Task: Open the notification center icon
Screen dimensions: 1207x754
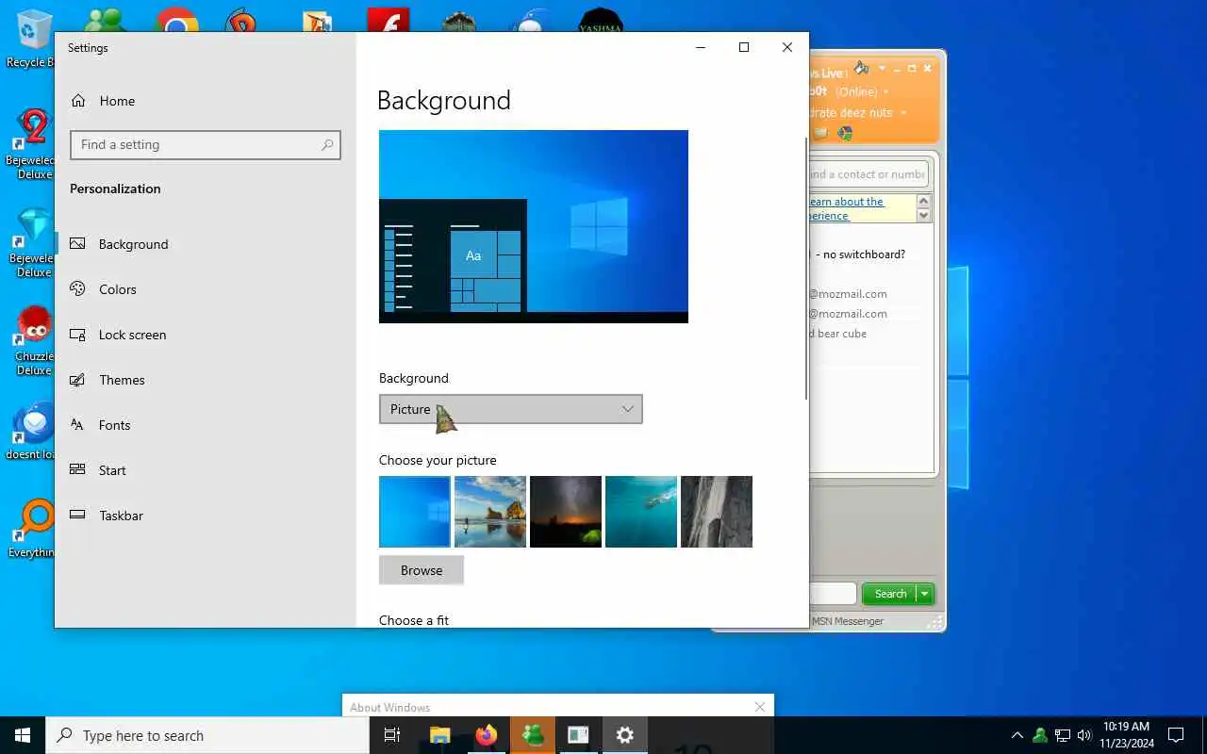Action: pyautogui.click(x=1176, y=735)
